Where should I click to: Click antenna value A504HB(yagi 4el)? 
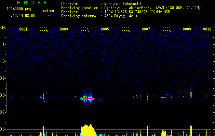(x=121, y=16)
